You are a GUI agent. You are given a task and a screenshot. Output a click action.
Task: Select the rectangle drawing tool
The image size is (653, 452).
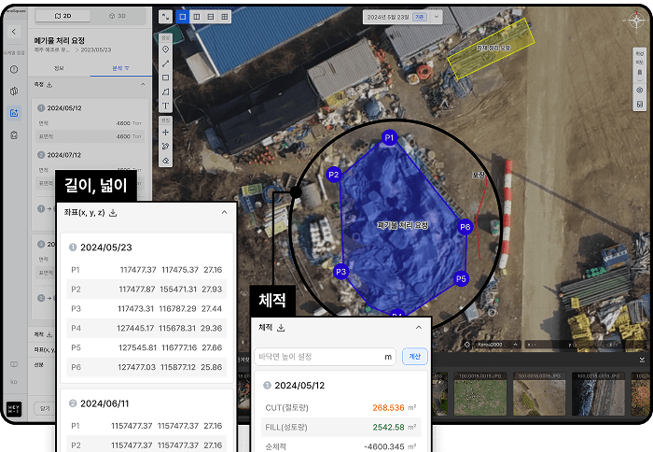pyautogui.click(x=165, y=78)
